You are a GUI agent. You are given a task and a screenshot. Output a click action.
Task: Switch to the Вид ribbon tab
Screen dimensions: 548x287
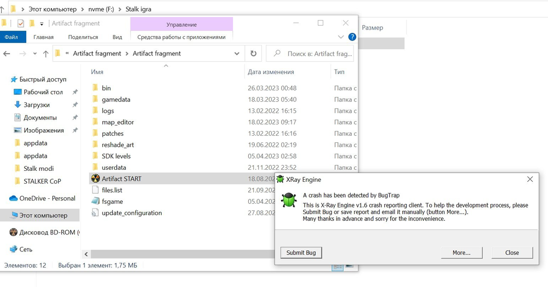[x=117, y=37]
